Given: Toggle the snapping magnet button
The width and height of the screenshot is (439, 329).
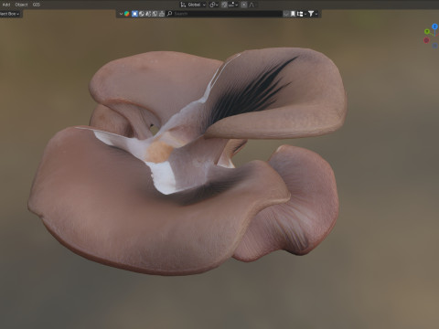Looking at the screenshot, I should coord(224,5).
